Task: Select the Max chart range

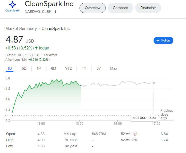Action: (x=114, y=68)
